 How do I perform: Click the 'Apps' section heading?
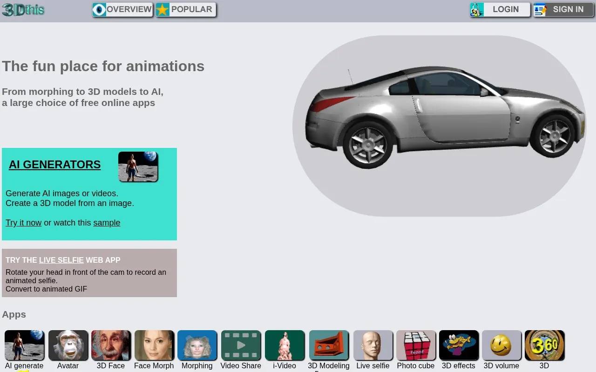14,314
